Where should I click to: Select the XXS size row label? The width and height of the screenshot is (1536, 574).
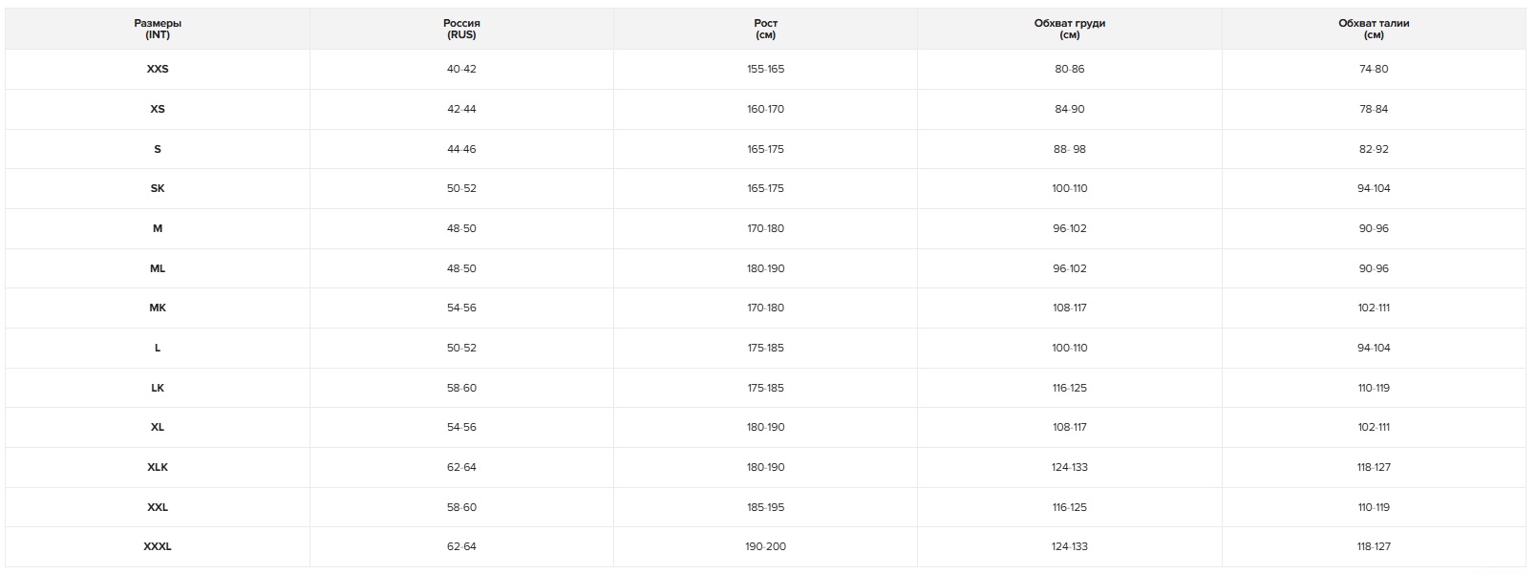coord(158,70)
